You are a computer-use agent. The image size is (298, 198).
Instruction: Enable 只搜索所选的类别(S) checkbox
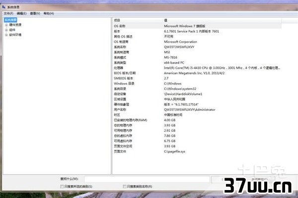tap(62, 187)
